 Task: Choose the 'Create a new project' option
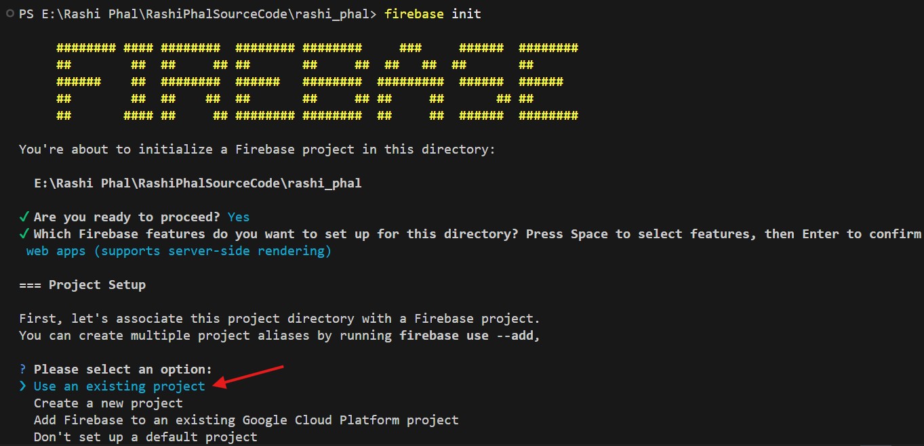pyautogui.click(x=108, y=403)
